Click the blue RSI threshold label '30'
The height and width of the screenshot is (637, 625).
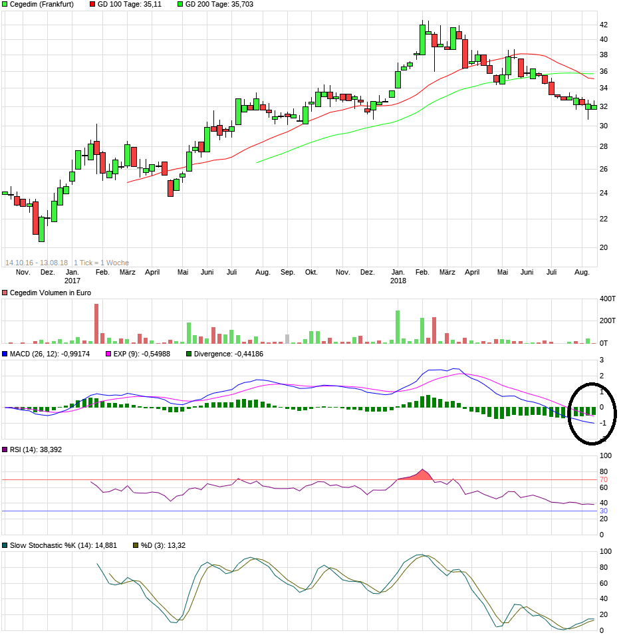604,511
